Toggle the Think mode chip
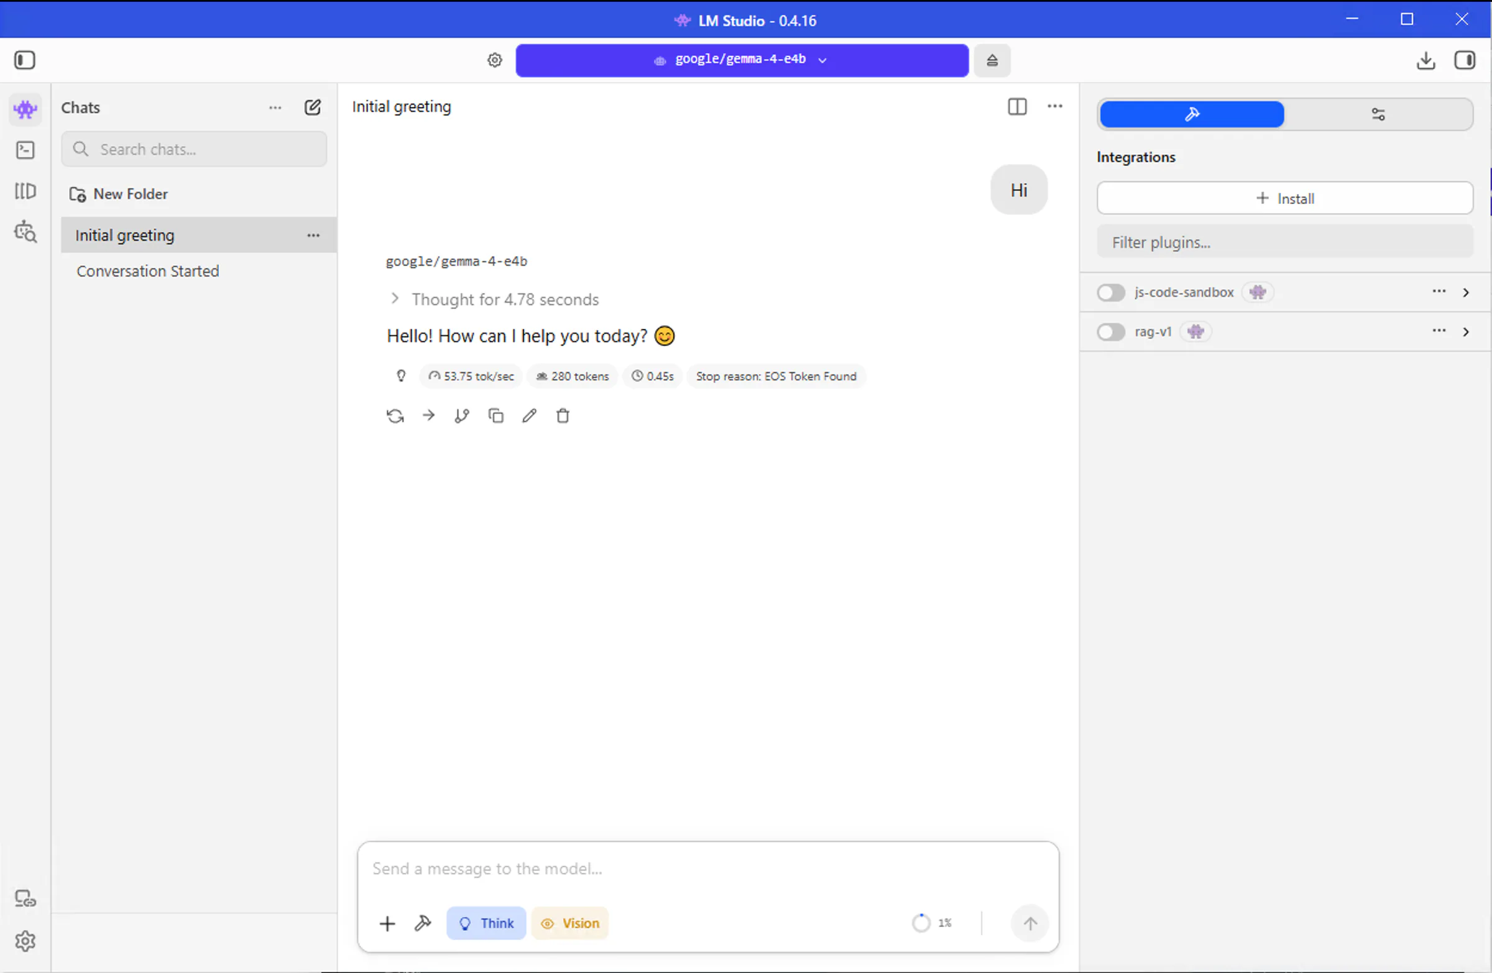The image size is (1492, 973). pos(486,923)
